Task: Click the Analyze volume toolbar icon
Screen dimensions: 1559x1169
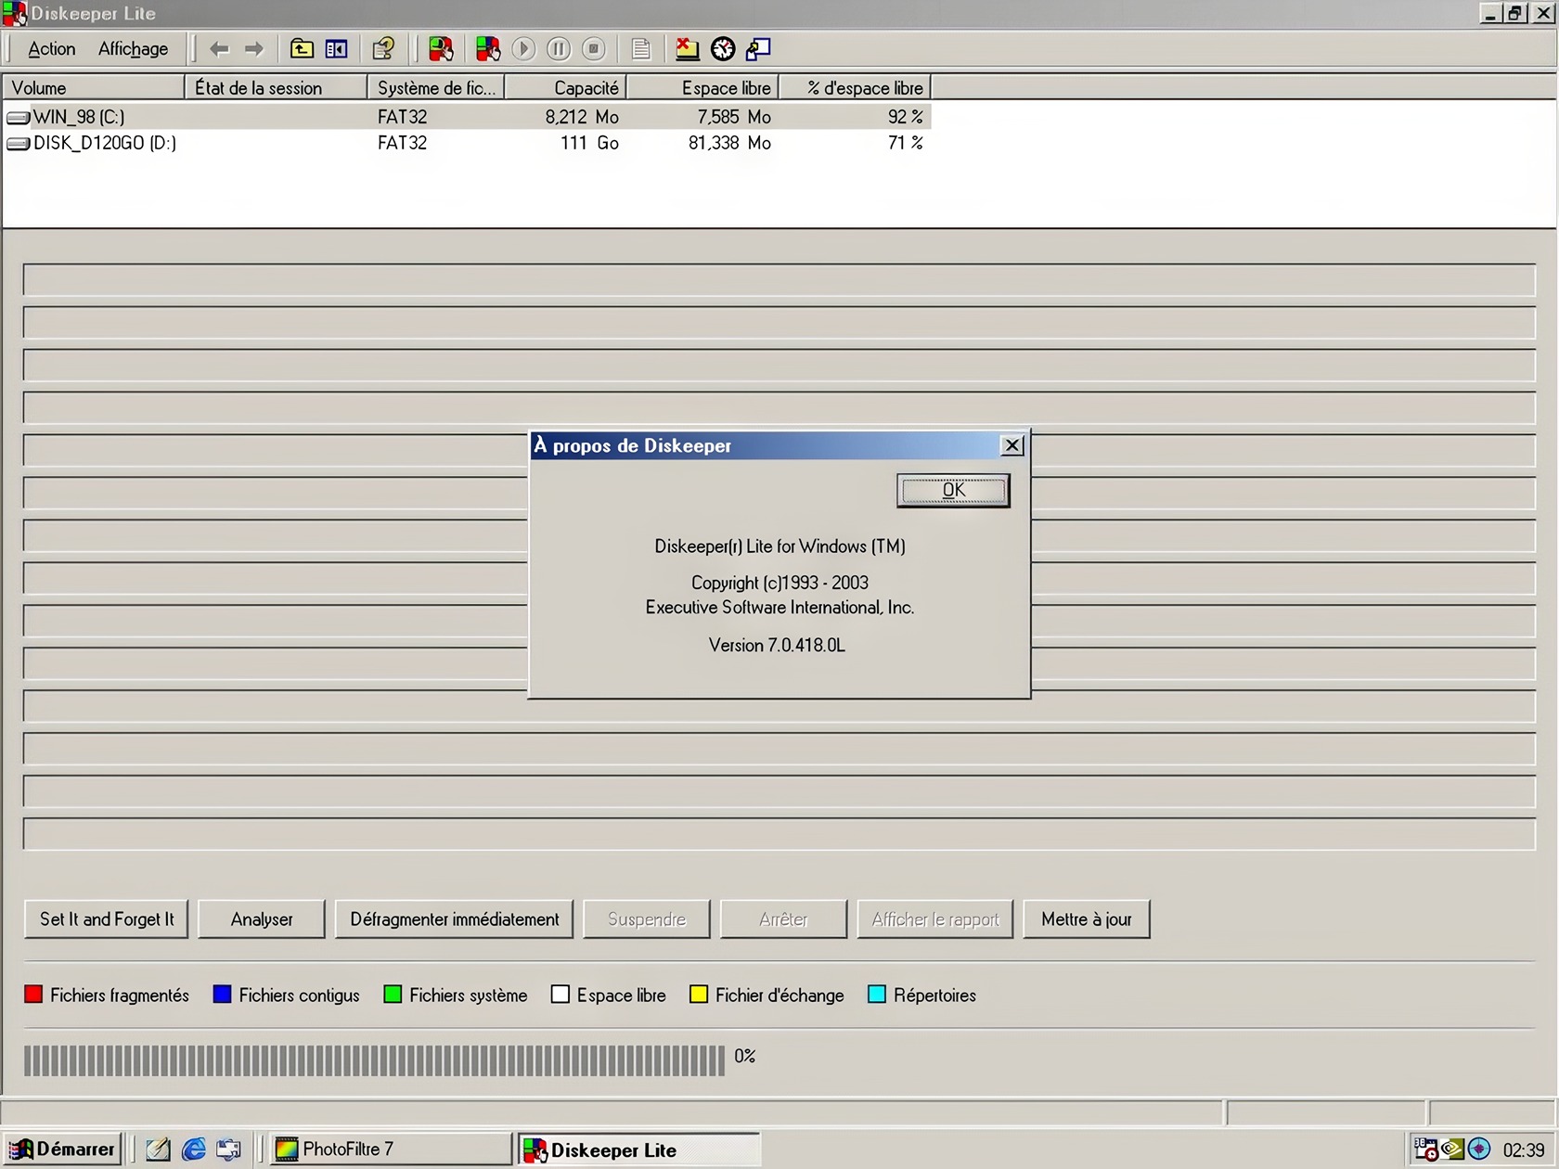Action: (x=441, y=49)
